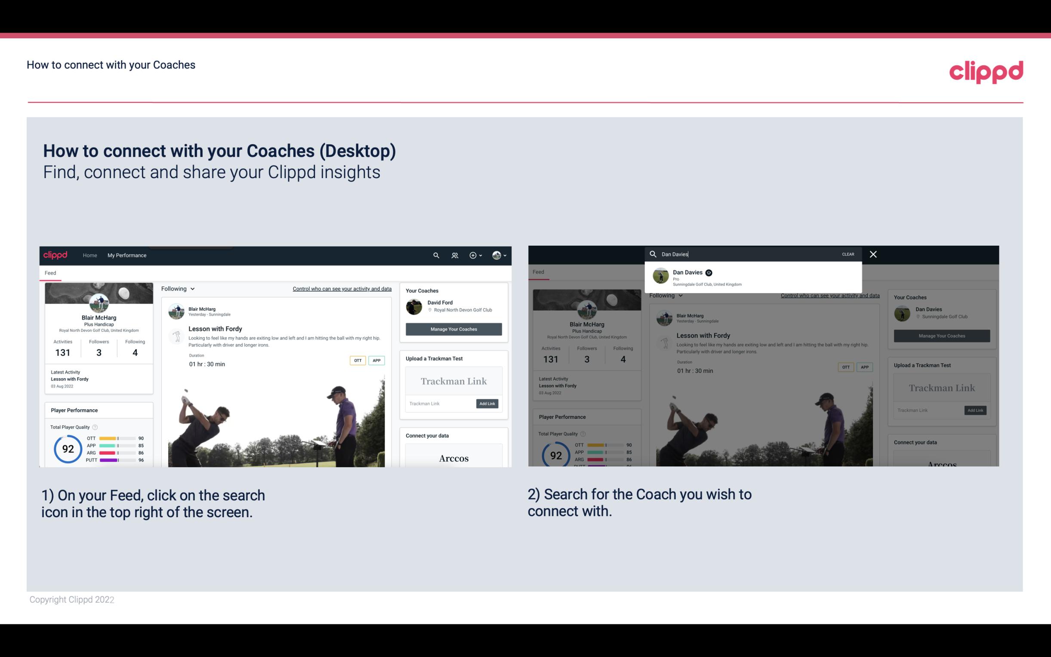Click the Manage Your Coaches button
1051x657 pixels.
(453, 329)
